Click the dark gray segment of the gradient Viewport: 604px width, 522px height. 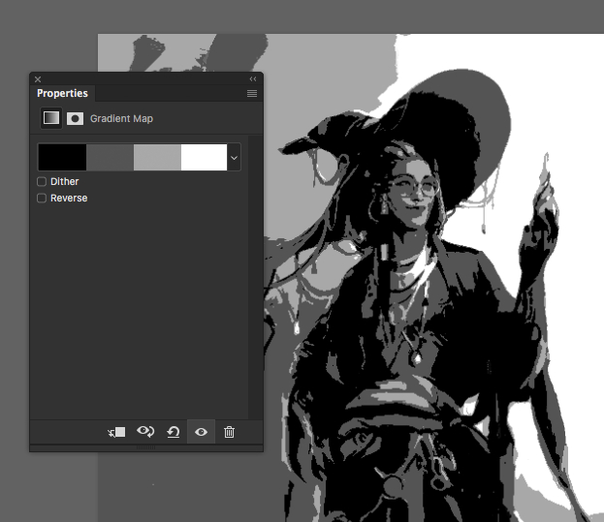coord(110,157)
